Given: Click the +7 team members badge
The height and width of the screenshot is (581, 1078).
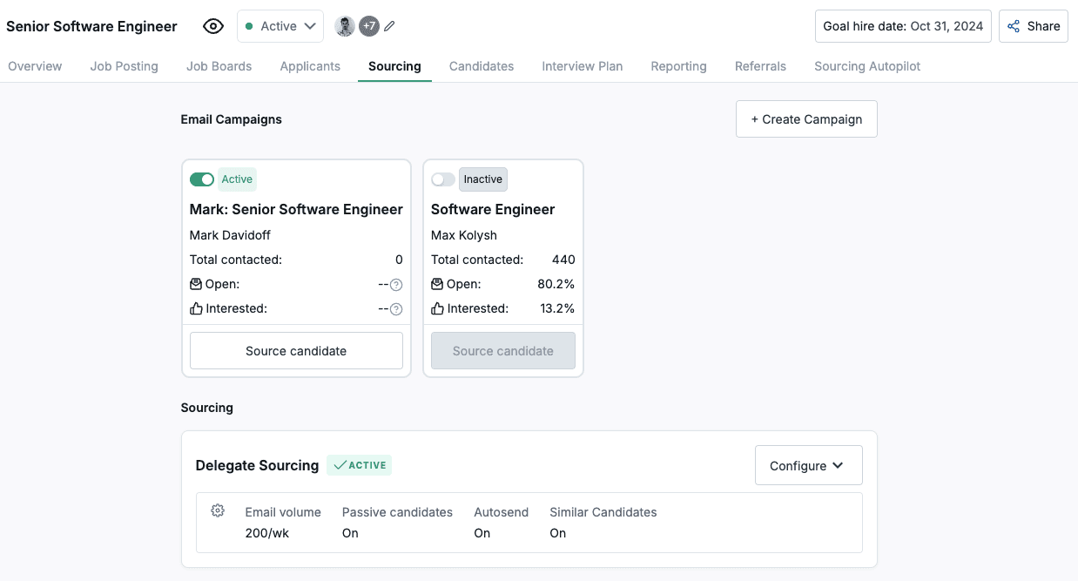Looking at the screenshot, I should click(x=369, y=26).
